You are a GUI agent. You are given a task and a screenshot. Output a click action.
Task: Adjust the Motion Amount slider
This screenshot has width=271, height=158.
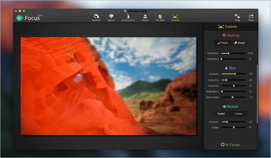click(x=233, y=122)
